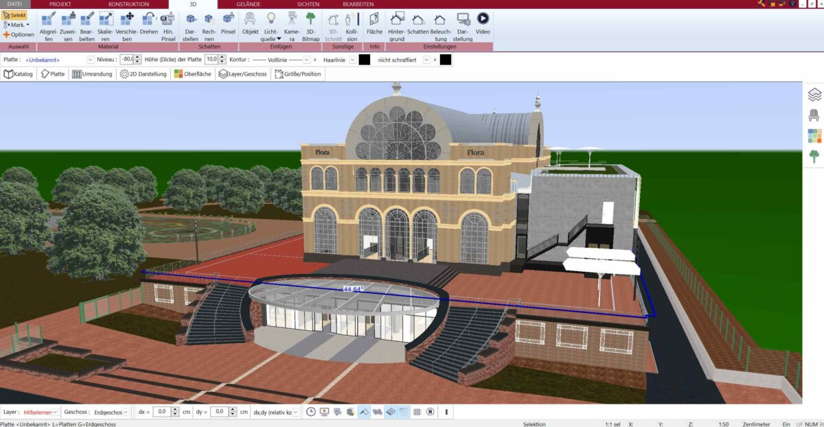Open the 3D-Bitmap tree tool
This screenshot has width=824, height=427.
(311, 26)
